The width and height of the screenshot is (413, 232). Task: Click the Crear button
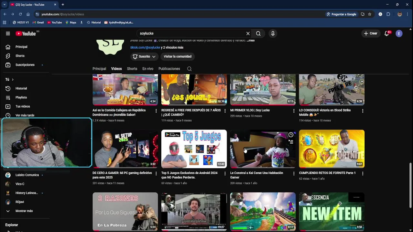[x=370, y=34]
